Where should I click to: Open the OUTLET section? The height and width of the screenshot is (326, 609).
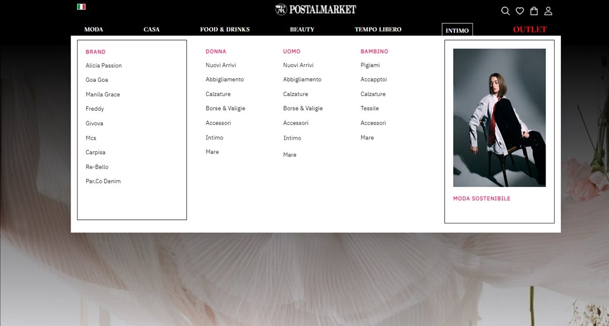point(530,29)
